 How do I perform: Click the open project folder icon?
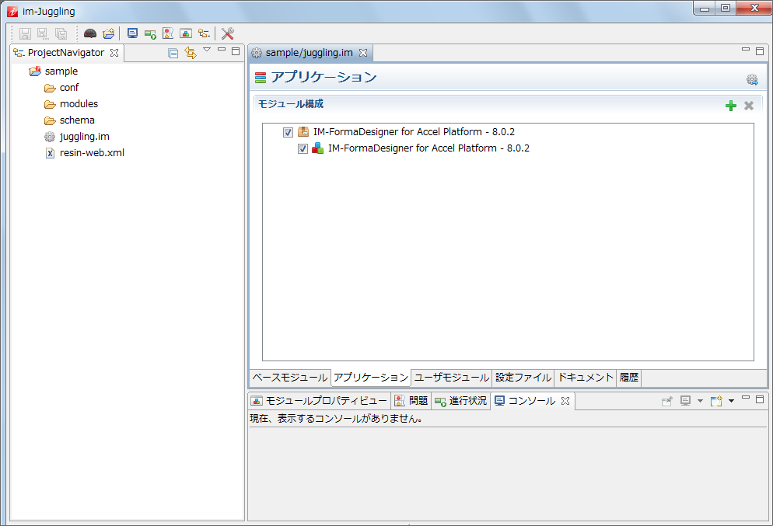[108, 33]
